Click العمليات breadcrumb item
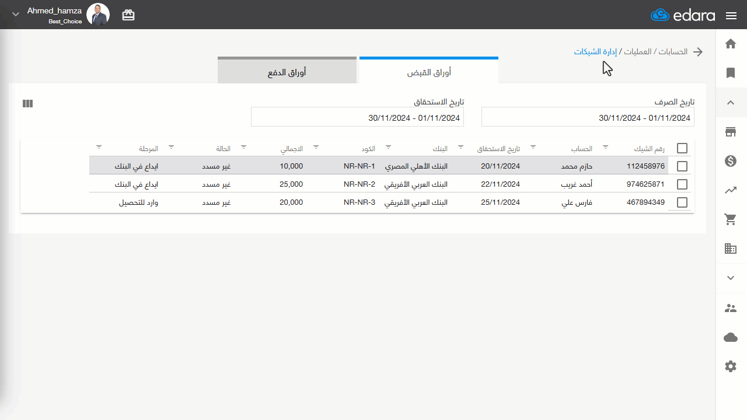747x420 pixels. pyautogui.click(x=638, y=52)
